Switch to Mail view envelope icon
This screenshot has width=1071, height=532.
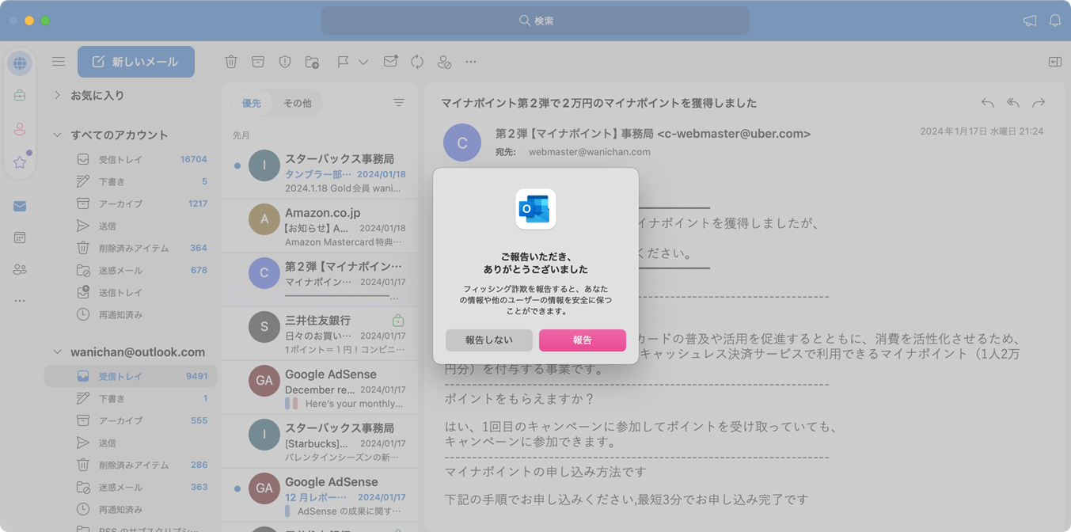[x=20, y=206]
